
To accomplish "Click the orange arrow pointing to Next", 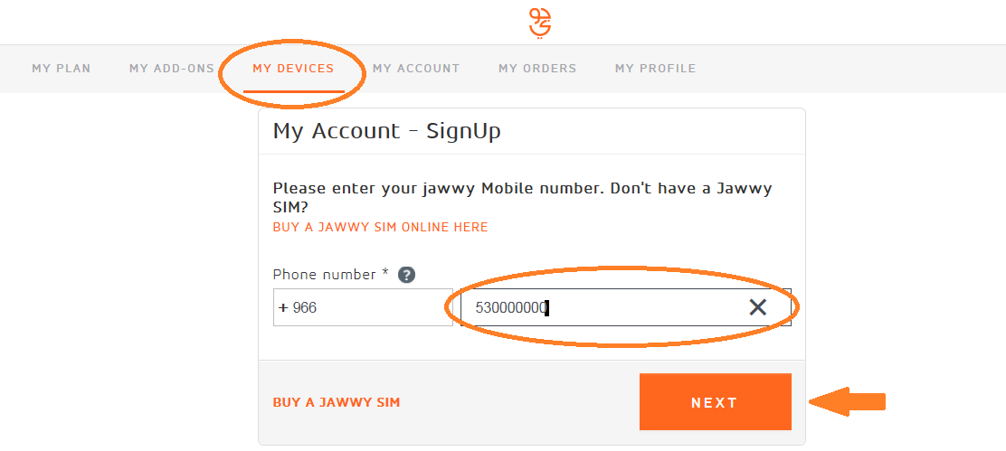I will 847,402.
